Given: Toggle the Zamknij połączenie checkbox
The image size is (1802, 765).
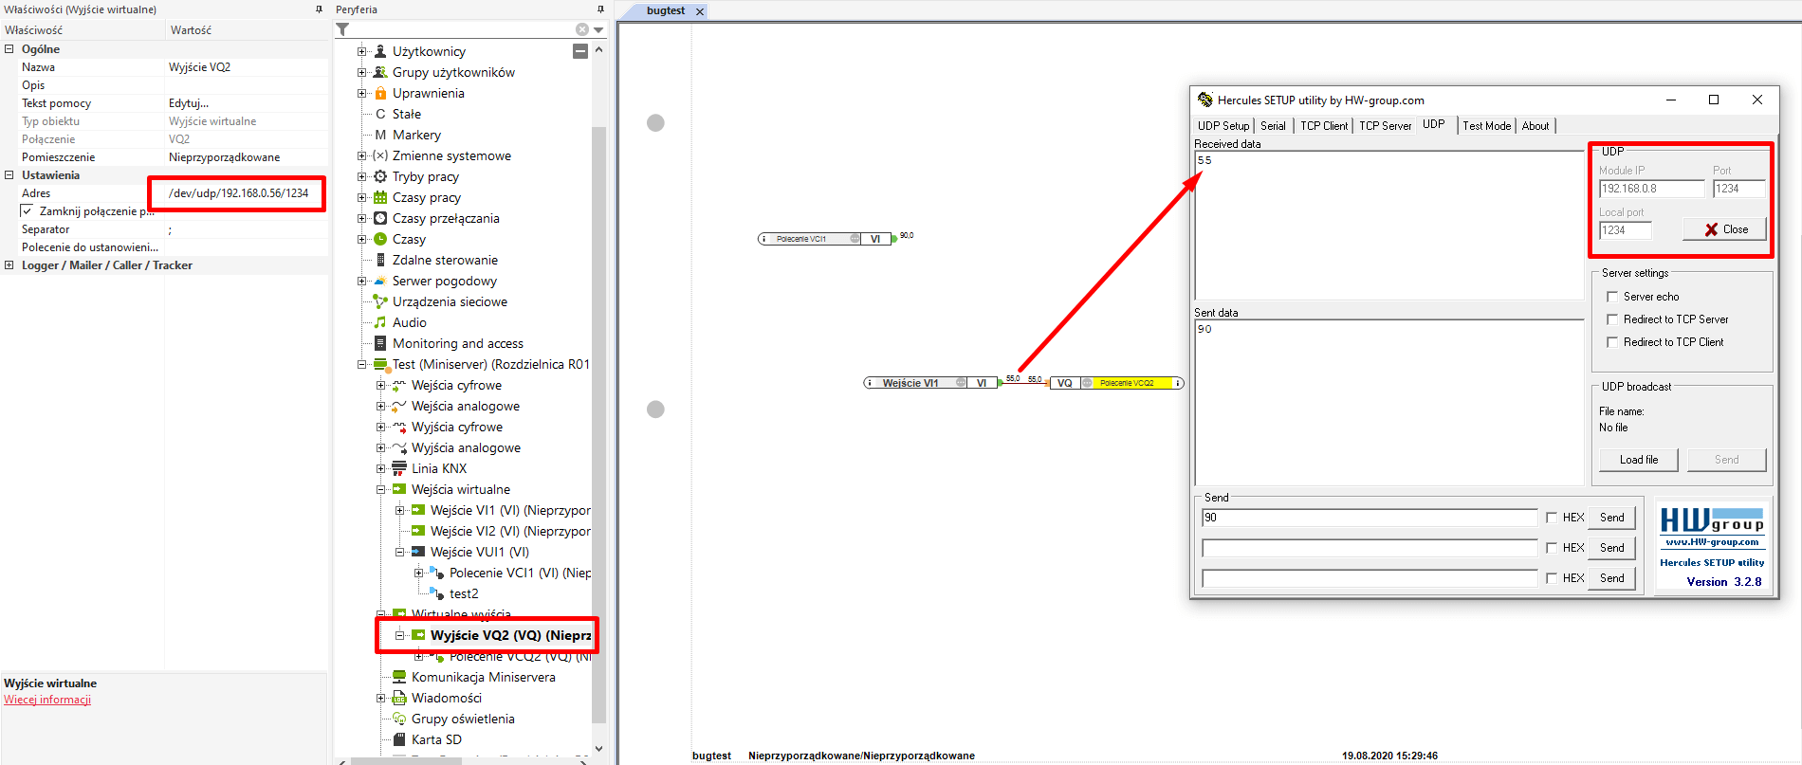Looking at the screenshot, I should point(27,211).
